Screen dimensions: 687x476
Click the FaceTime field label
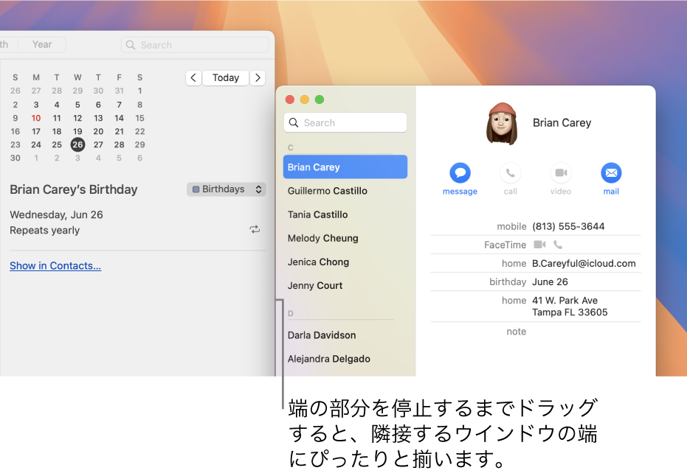[x=505, y=245]
